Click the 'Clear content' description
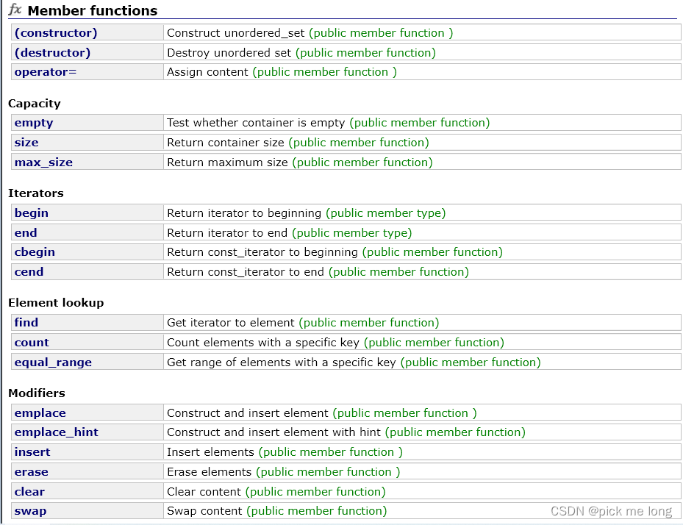Image resolution: width=683 pixels, height=525 pixels. pyautogui.click(x=204, y=492)
